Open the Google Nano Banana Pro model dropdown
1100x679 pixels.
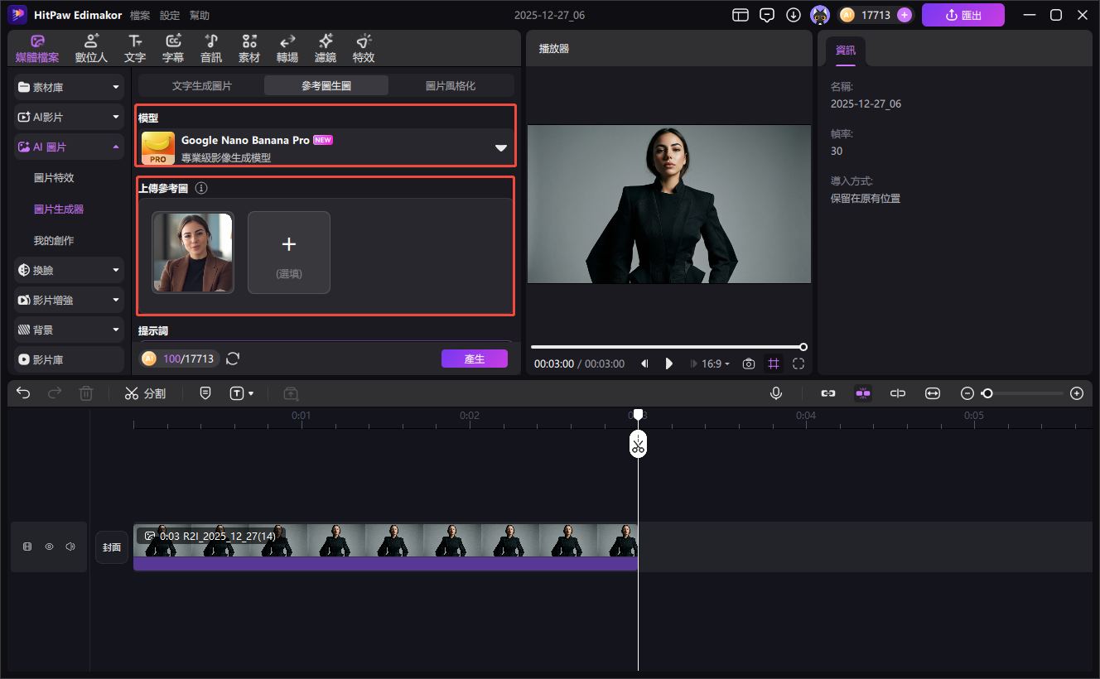[500, 147]
